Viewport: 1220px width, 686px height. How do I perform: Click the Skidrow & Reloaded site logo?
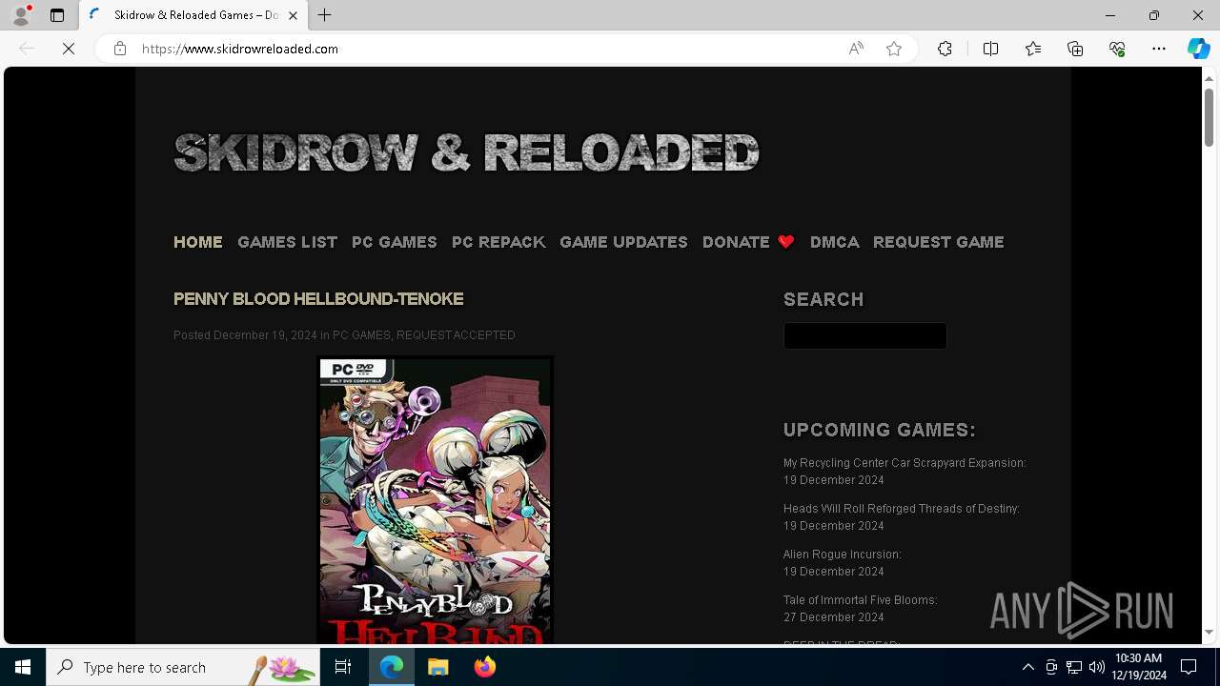[x=466, y=152]
